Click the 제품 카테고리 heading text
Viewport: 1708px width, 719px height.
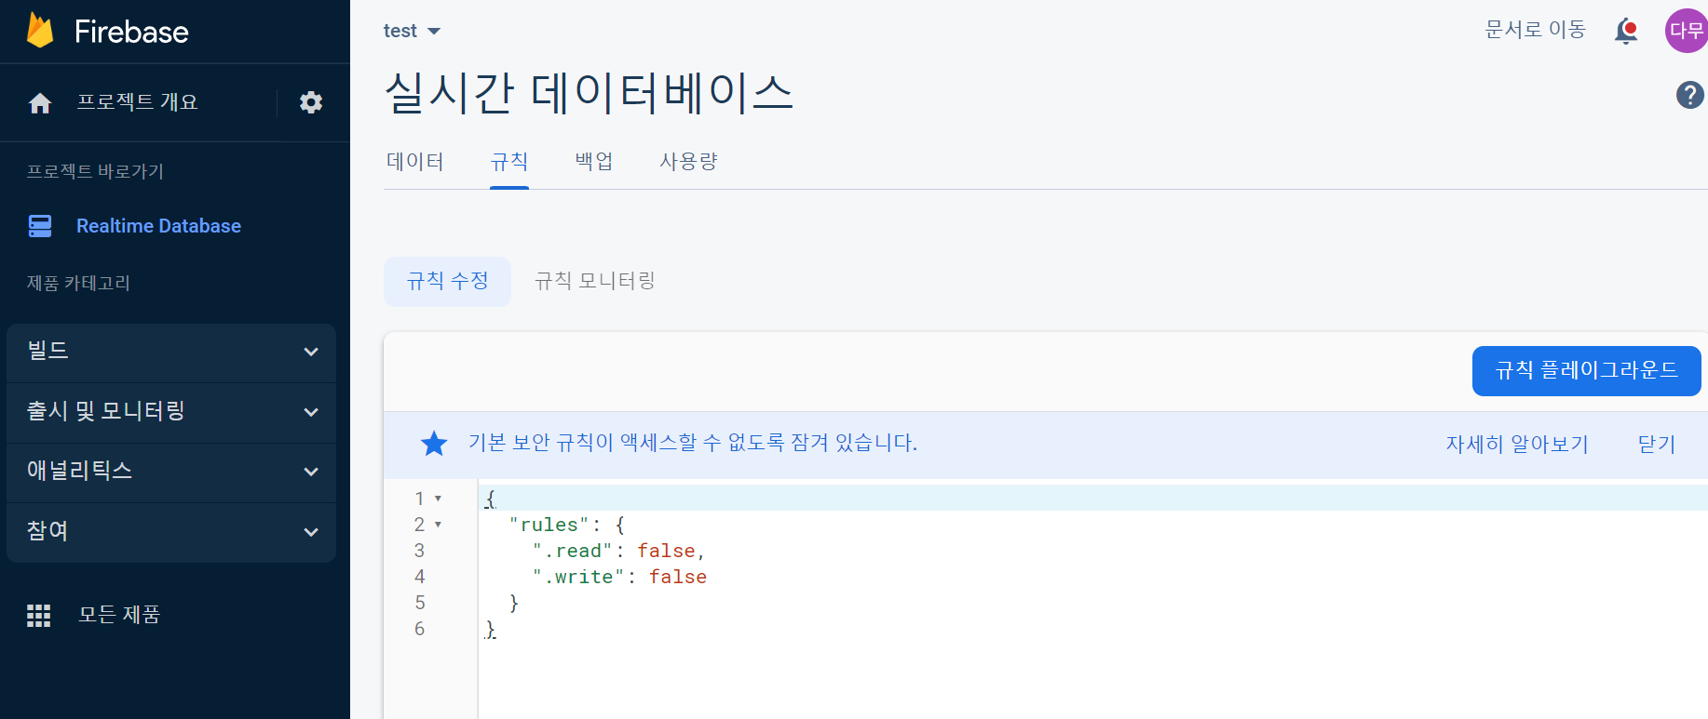tap(78, 283)
